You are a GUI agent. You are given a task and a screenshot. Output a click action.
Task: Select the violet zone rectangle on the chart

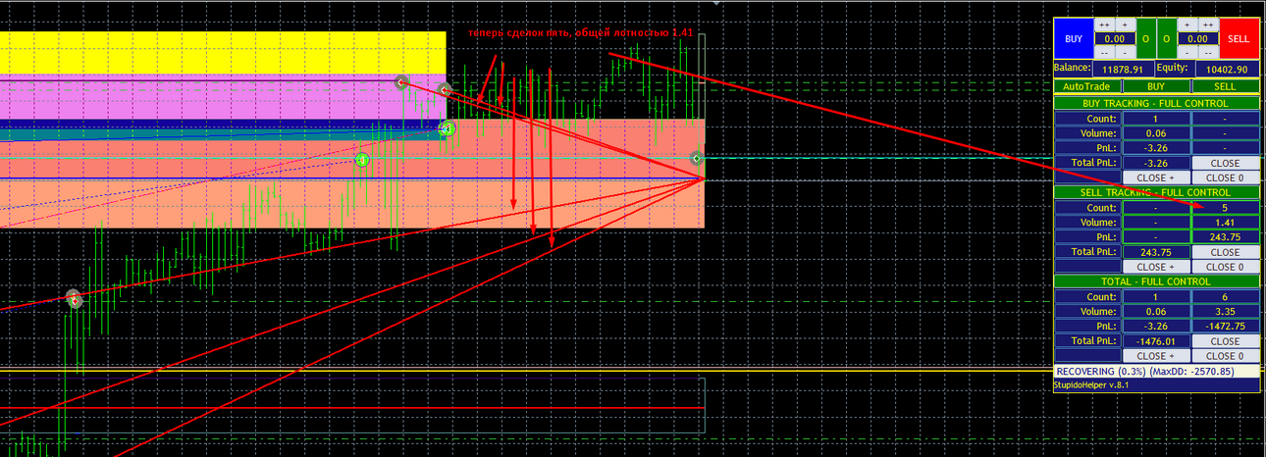point(223,97)
